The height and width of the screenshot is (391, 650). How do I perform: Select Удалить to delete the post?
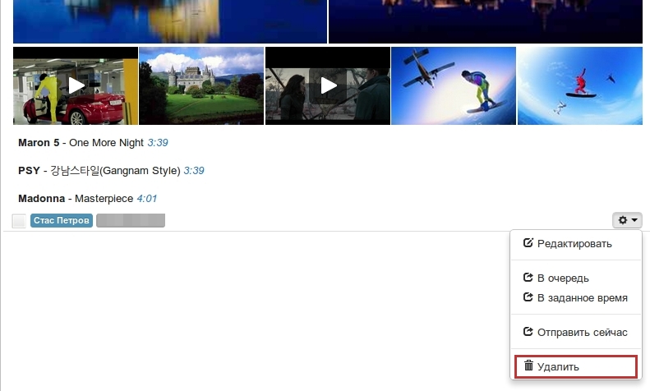click(558, 366)
